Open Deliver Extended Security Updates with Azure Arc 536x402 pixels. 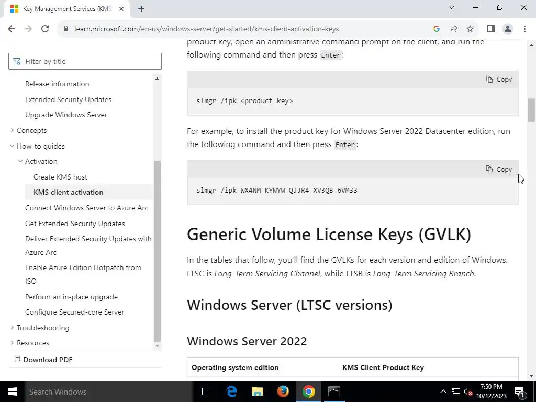88,245
